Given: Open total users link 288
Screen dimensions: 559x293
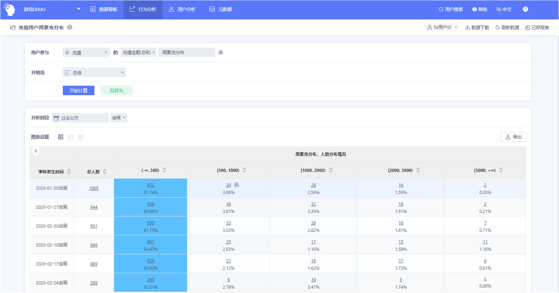Looking at the screenshot, I should (94, 283).
